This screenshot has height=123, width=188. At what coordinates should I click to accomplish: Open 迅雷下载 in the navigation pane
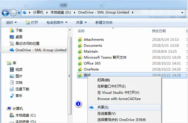(x=22, y=89)
